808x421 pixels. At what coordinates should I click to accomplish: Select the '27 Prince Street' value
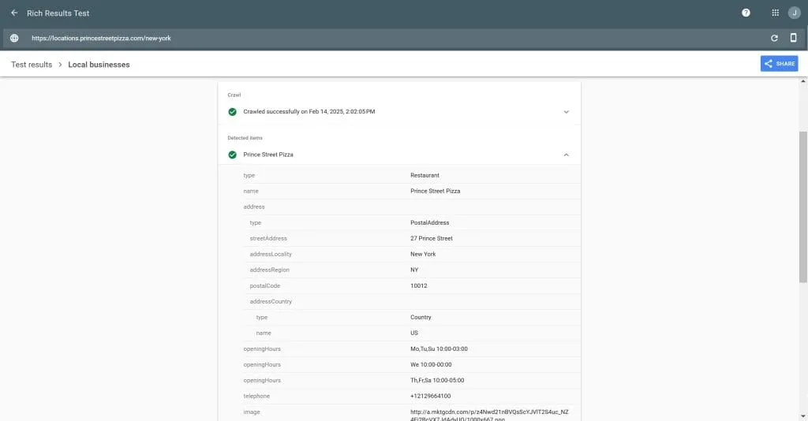tap(432, 238)
